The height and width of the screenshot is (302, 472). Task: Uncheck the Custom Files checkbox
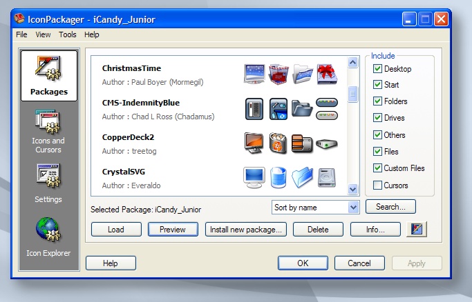[x=377, y=168]
